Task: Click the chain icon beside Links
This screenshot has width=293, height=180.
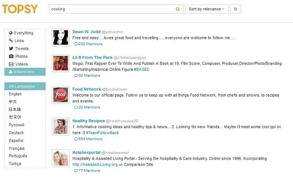Action: coord(11,41)
